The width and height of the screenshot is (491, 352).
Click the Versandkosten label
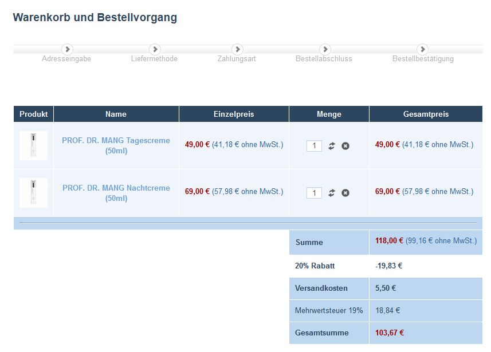coord(321,288)
